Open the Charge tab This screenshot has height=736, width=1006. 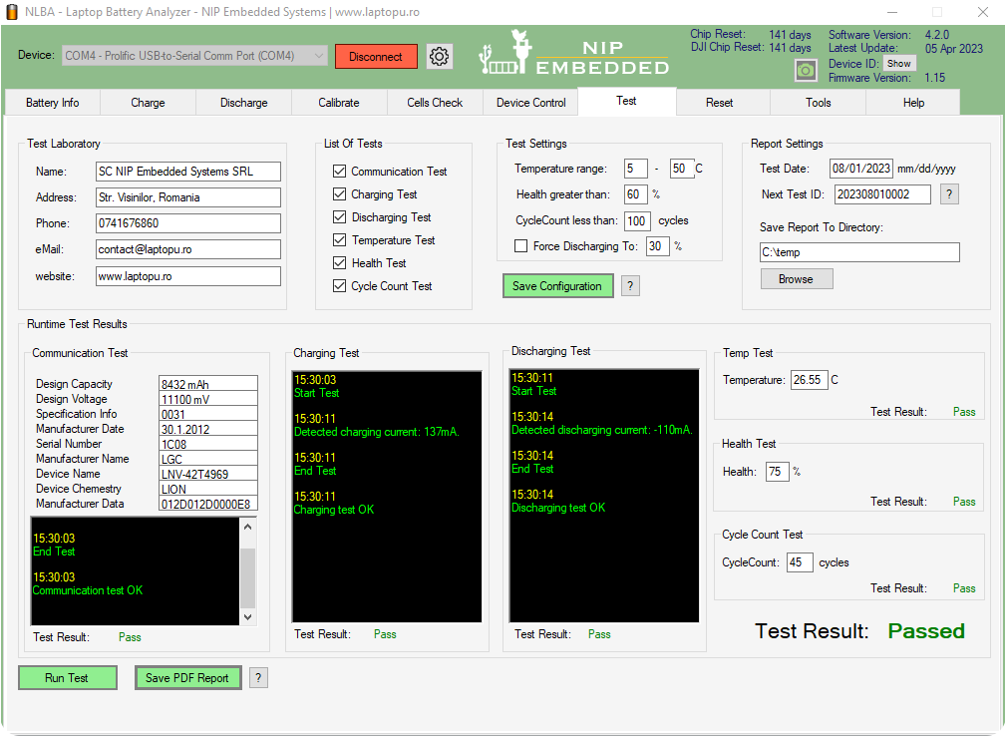click(149, 103)
